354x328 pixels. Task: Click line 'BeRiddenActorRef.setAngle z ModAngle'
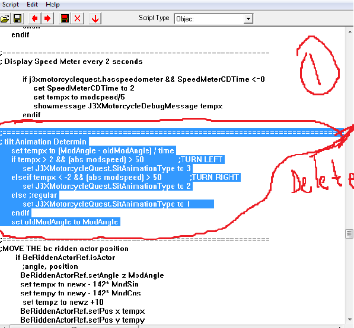[92, 275]
